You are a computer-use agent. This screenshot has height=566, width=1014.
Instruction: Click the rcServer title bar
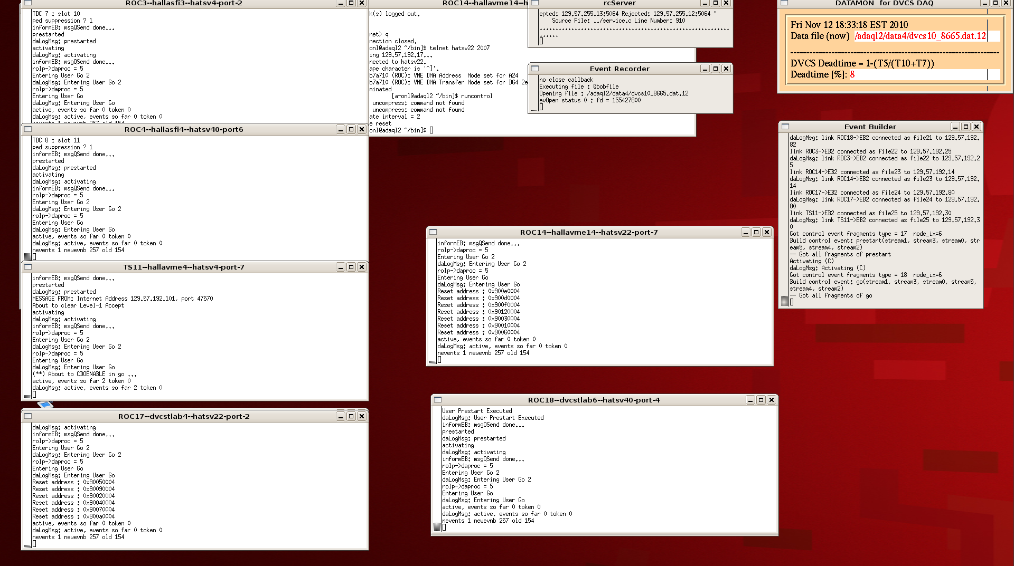[x=619, y=3]
